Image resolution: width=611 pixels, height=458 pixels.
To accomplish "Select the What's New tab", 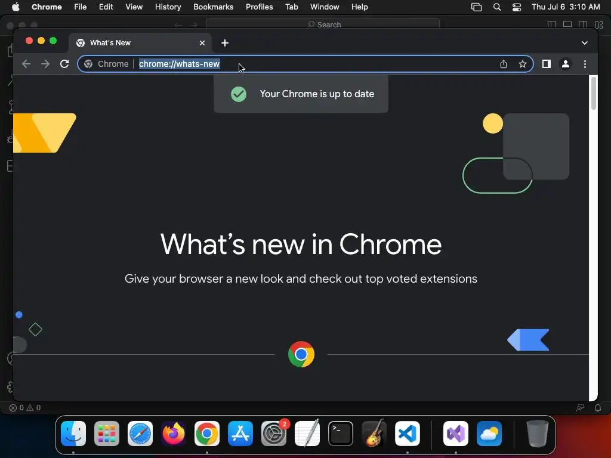I will point(140,43).
